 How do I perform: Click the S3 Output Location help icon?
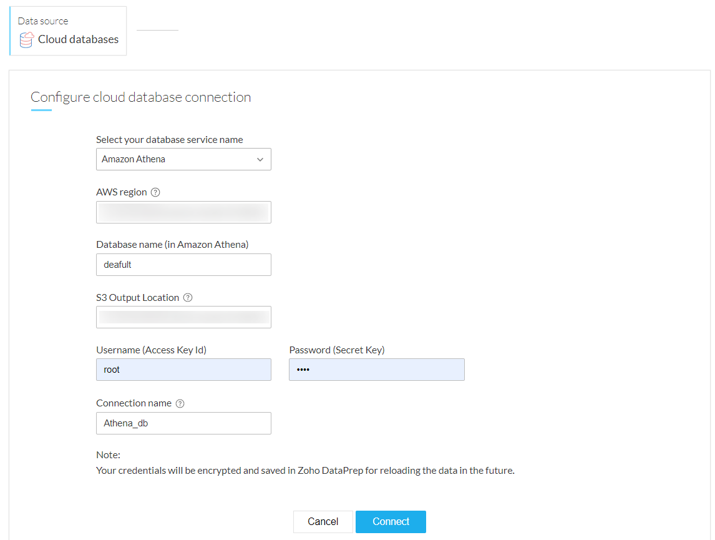(x=188, y=298)
